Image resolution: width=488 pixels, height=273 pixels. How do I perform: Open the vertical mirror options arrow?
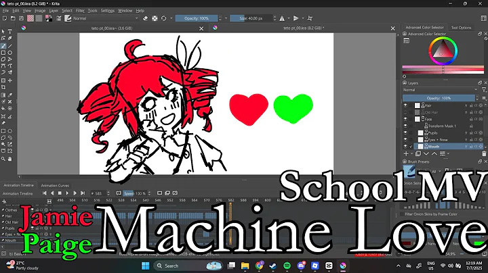coord(303,18)
